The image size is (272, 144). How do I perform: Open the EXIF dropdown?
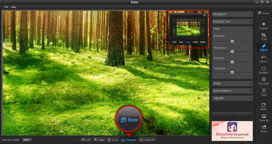point(27,140)
